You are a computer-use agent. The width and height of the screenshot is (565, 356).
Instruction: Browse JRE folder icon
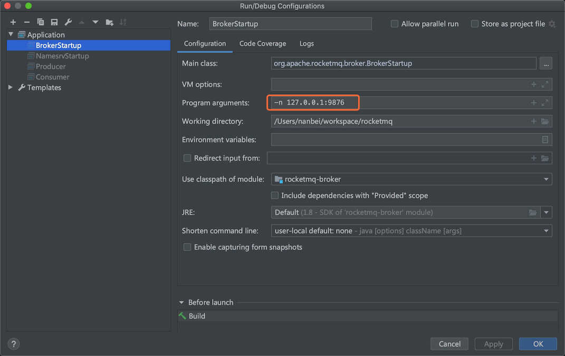click(x=533, y=213)
